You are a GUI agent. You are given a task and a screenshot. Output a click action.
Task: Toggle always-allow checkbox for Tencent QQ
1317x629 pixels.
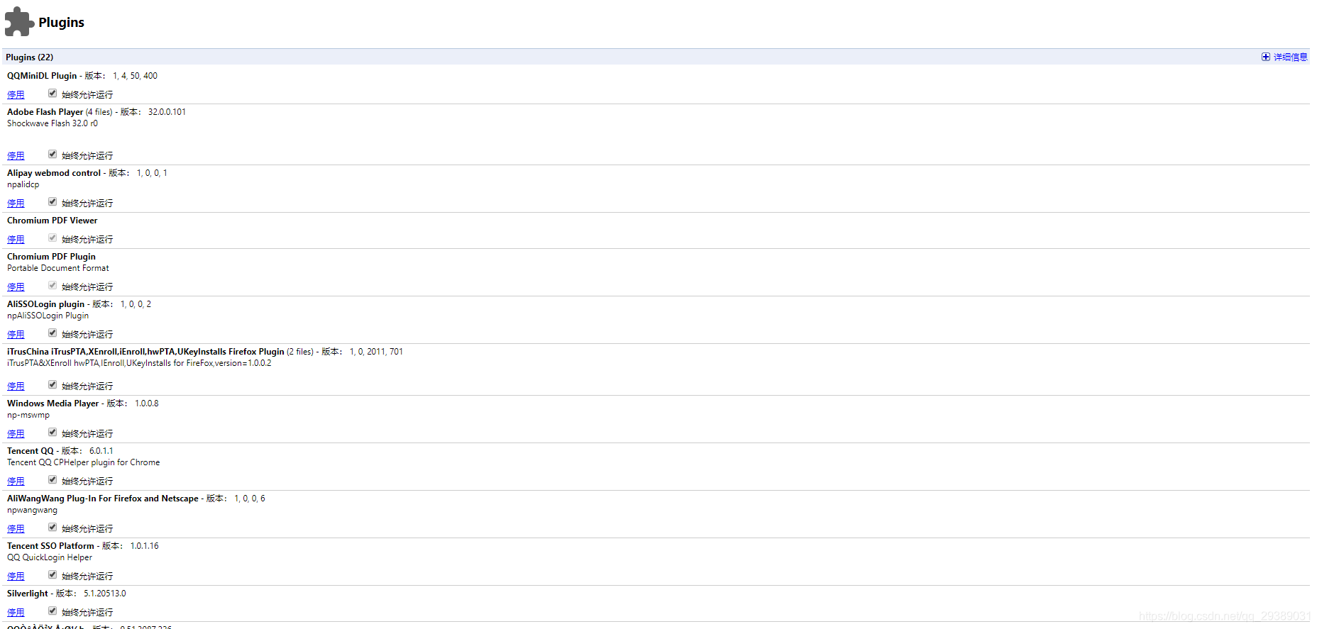coord(53,480)
